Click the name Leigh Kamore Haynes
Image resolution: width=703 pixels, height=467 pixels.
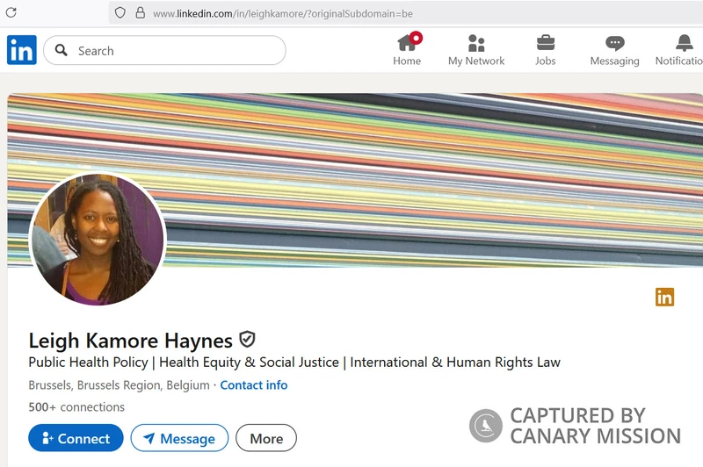[x=130, y=341]
